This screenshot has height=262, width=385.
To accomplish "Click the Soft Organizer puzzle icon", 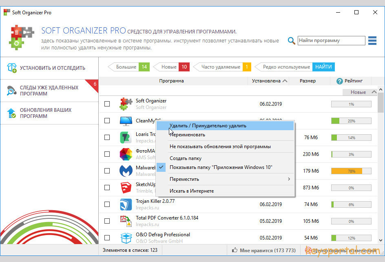I will (x=126, y=104).
